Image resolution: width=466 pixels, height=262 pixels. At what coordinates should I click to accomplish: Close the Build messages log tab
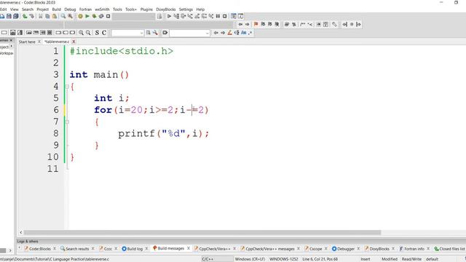[189, 248]
